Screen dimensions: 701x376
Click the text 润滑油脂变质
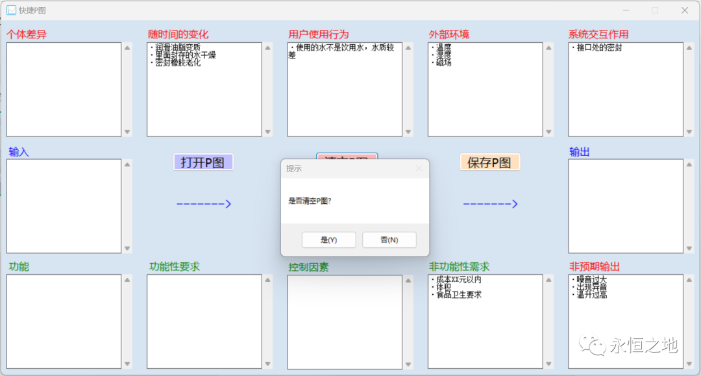[x=178, y=47]
